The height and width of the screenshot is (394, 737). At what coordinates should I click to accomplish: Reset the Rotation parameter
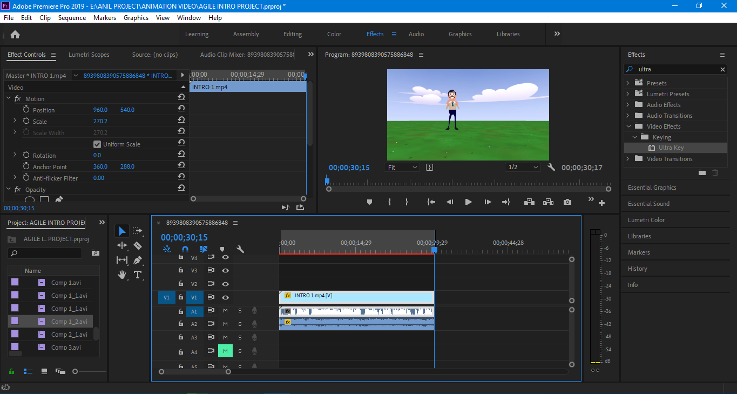coord(181,155)
